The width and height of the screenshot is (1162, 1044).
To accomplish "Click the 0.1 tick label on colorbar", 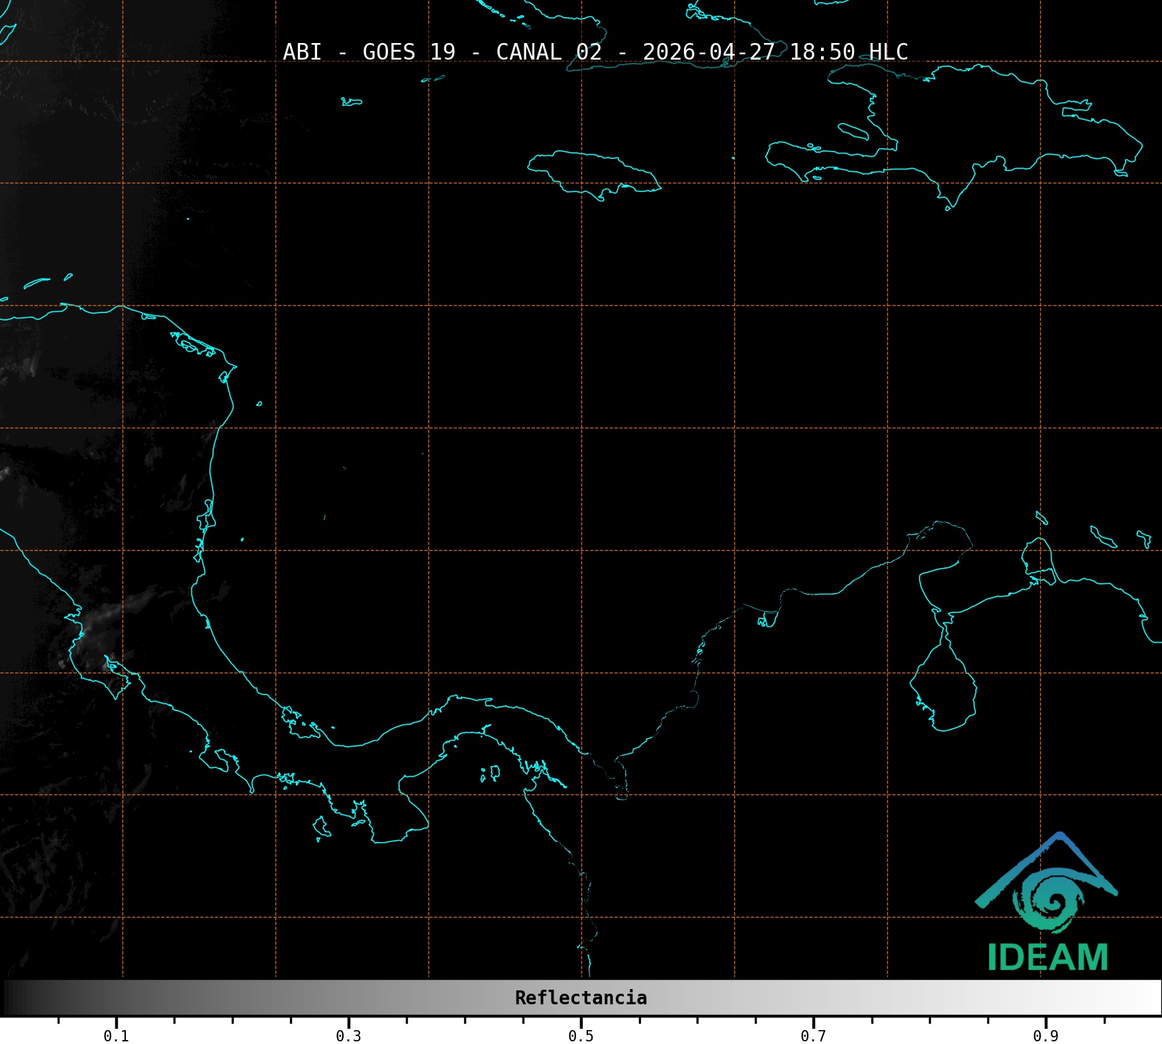I will (x=116, y=1035).
